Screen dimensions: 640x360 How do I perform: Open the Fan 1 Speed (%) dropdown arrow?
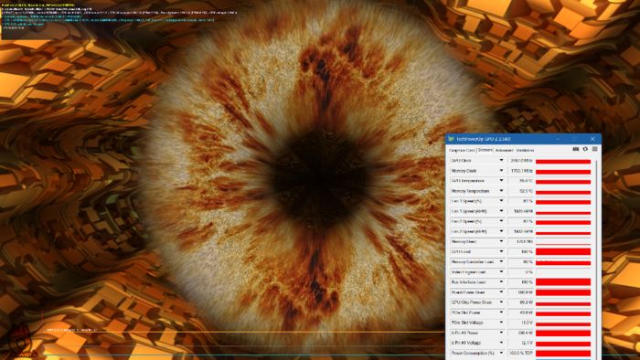[501, 201]
